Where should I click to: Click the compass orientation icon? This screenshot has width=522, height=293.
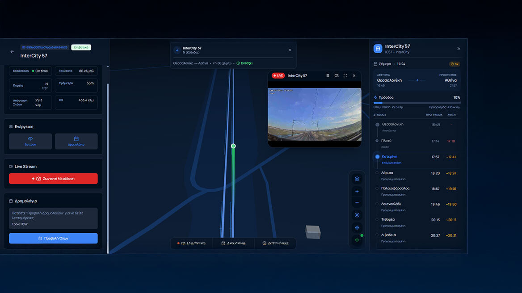pos(357,215)
